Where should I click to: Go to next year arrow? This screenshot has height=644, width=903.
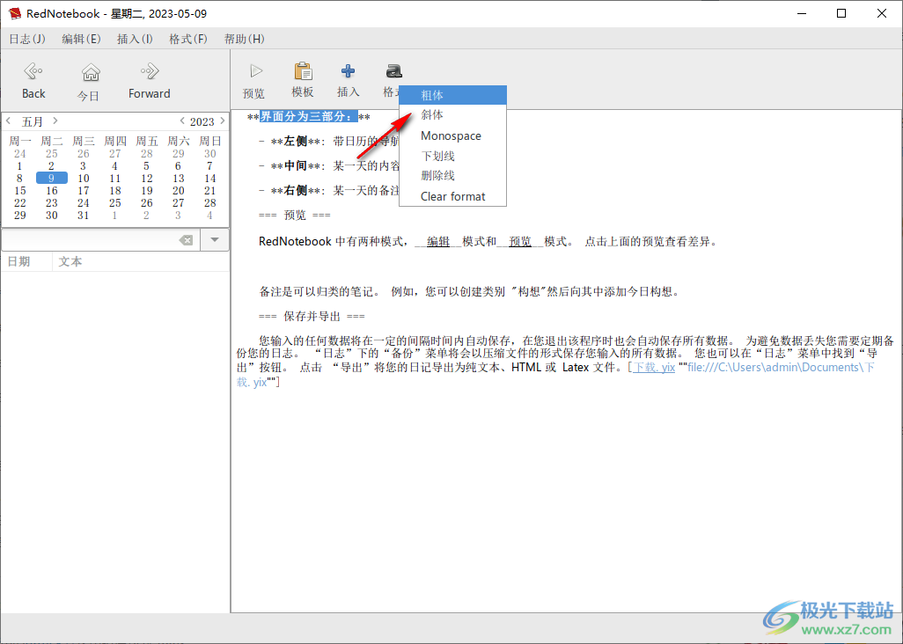pyautogui.click(x=223, y=121)
